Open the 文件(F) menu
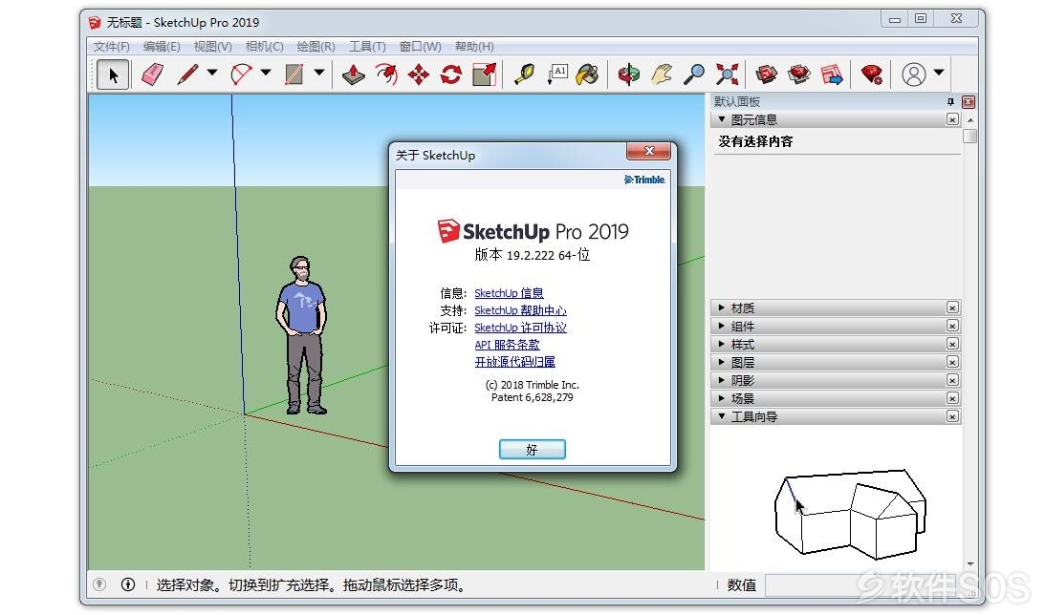Image resolution: width=1045 pixels, height=615 pixels. click(111, 47)
